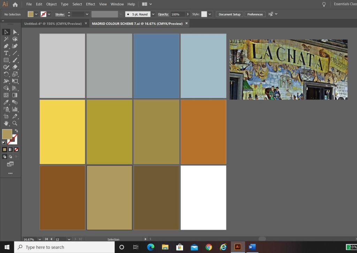
Task: Select the Magic Wand tool
Action: 6,39
